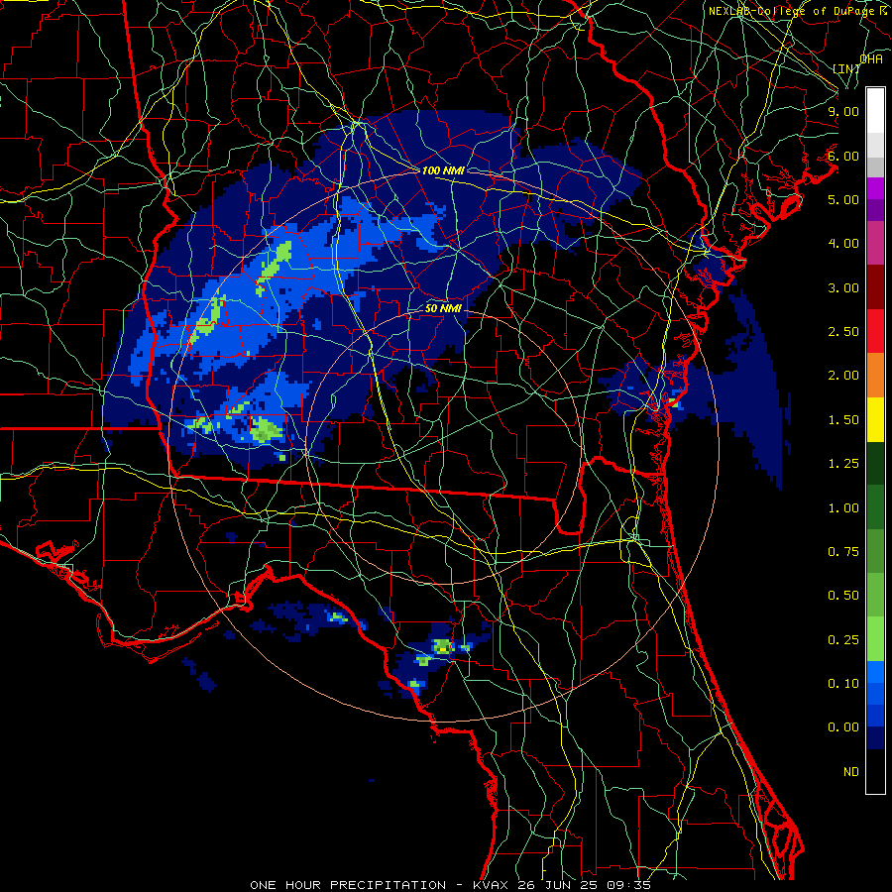Screen dimensions: 892x892
Task: Click the 0.50 legend value
Action: (x=843, y=596)
